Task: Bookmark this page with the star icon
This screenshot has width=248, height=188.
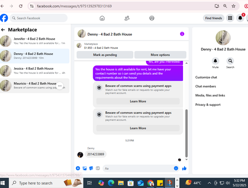Action: tap(233, 6)
